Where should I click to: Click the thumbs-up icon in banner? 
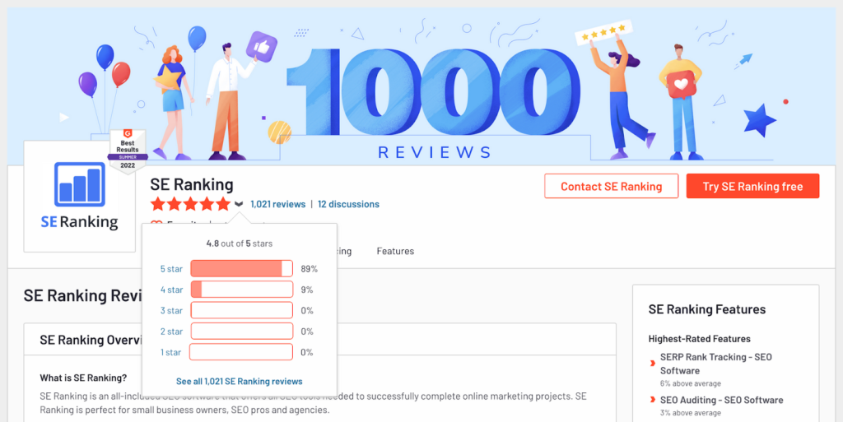[261, 47]
